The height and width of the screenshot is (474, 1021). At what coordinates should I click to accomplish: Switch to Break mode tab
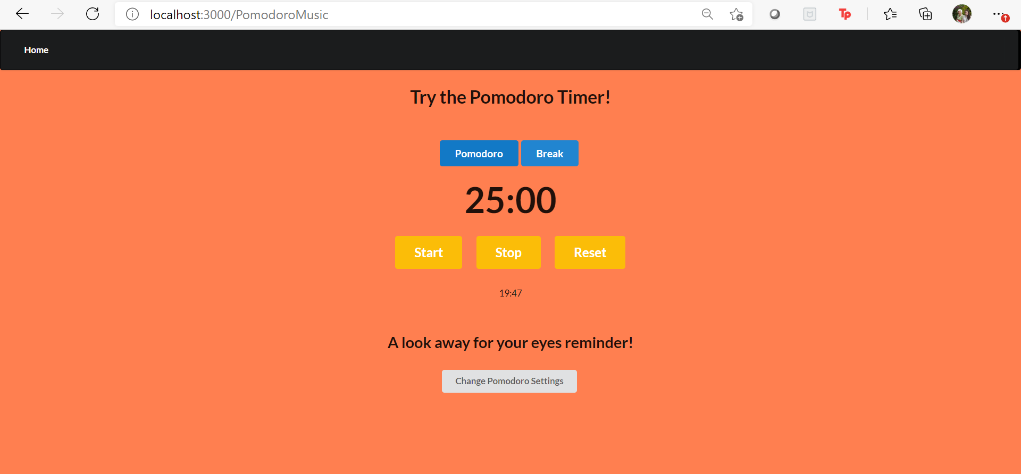550,154
